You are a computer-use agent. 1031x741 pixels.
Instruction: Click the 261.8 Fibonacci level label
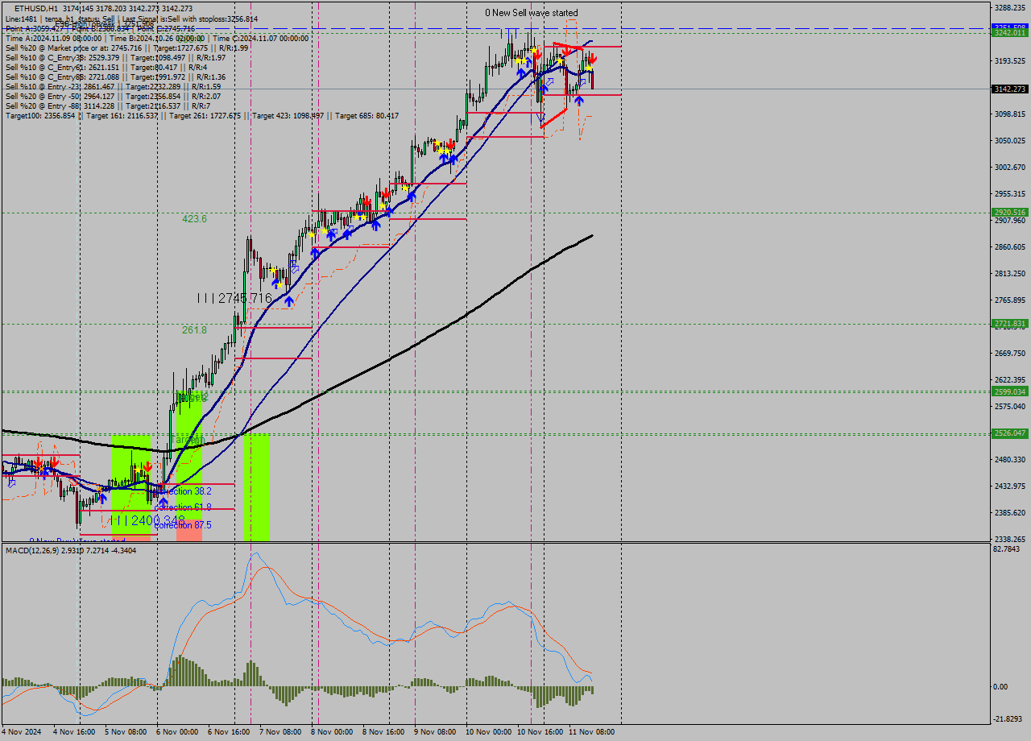point(194,330)
